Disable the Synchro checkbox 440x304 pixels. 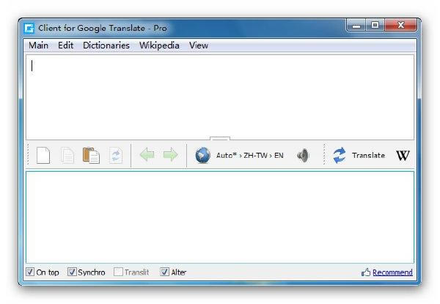72,272
